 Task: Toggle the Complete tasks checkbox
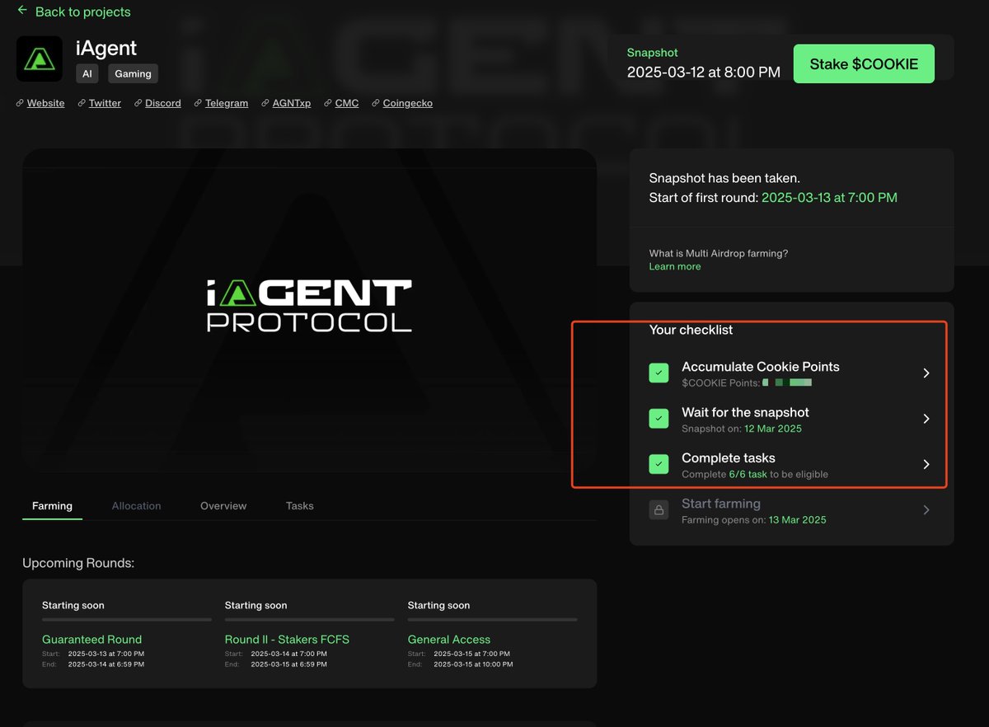[x=659, y=465]
